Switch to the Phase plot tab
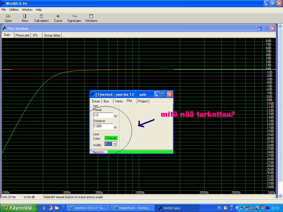The image size is (283, 212). (x=22, y=35)
